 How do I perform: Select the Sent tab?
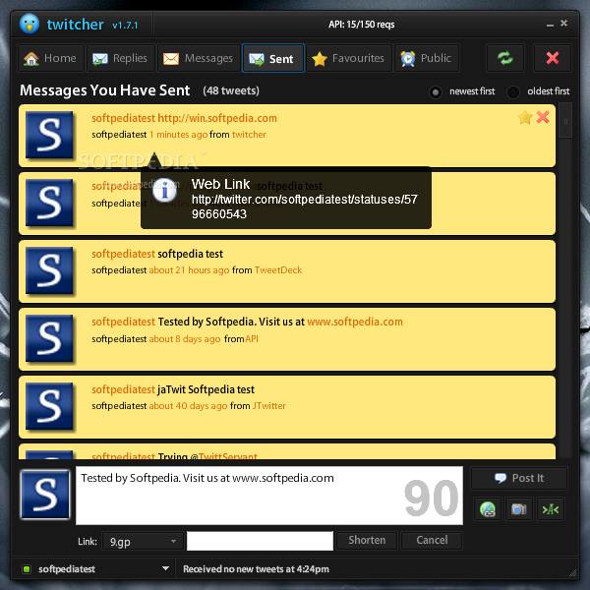(x=273, y=58)
